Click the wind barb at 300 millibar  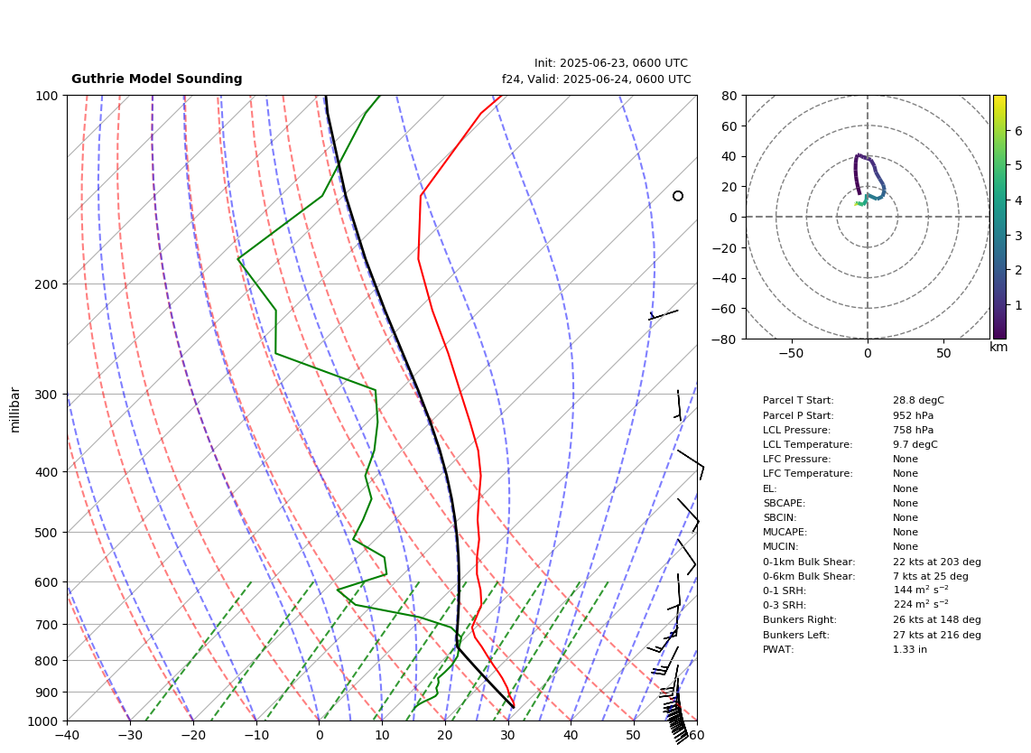pyautogui.click(x=679, y=404)
